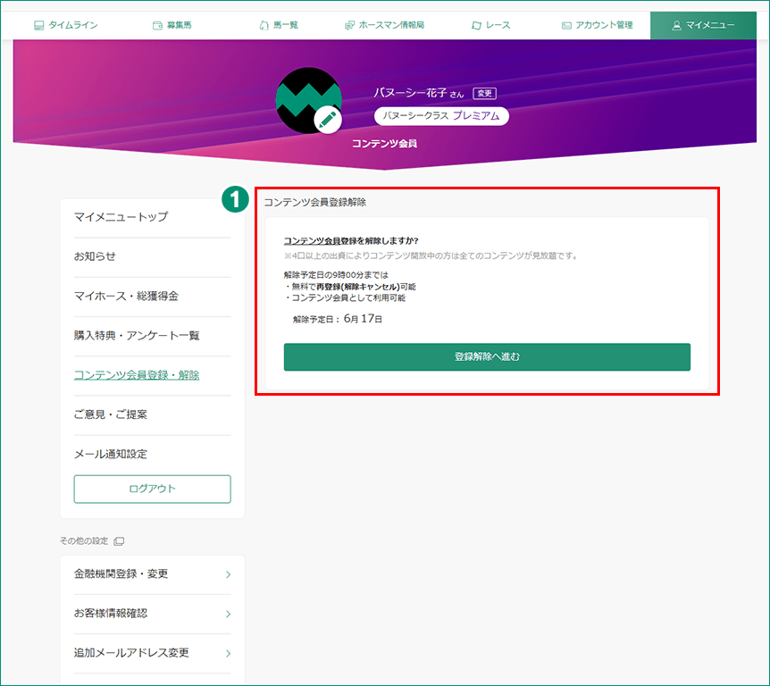Screen dimensions: 770x686
Task: Open 追加メールアドレス変更 row
Action: pos(152,653)
